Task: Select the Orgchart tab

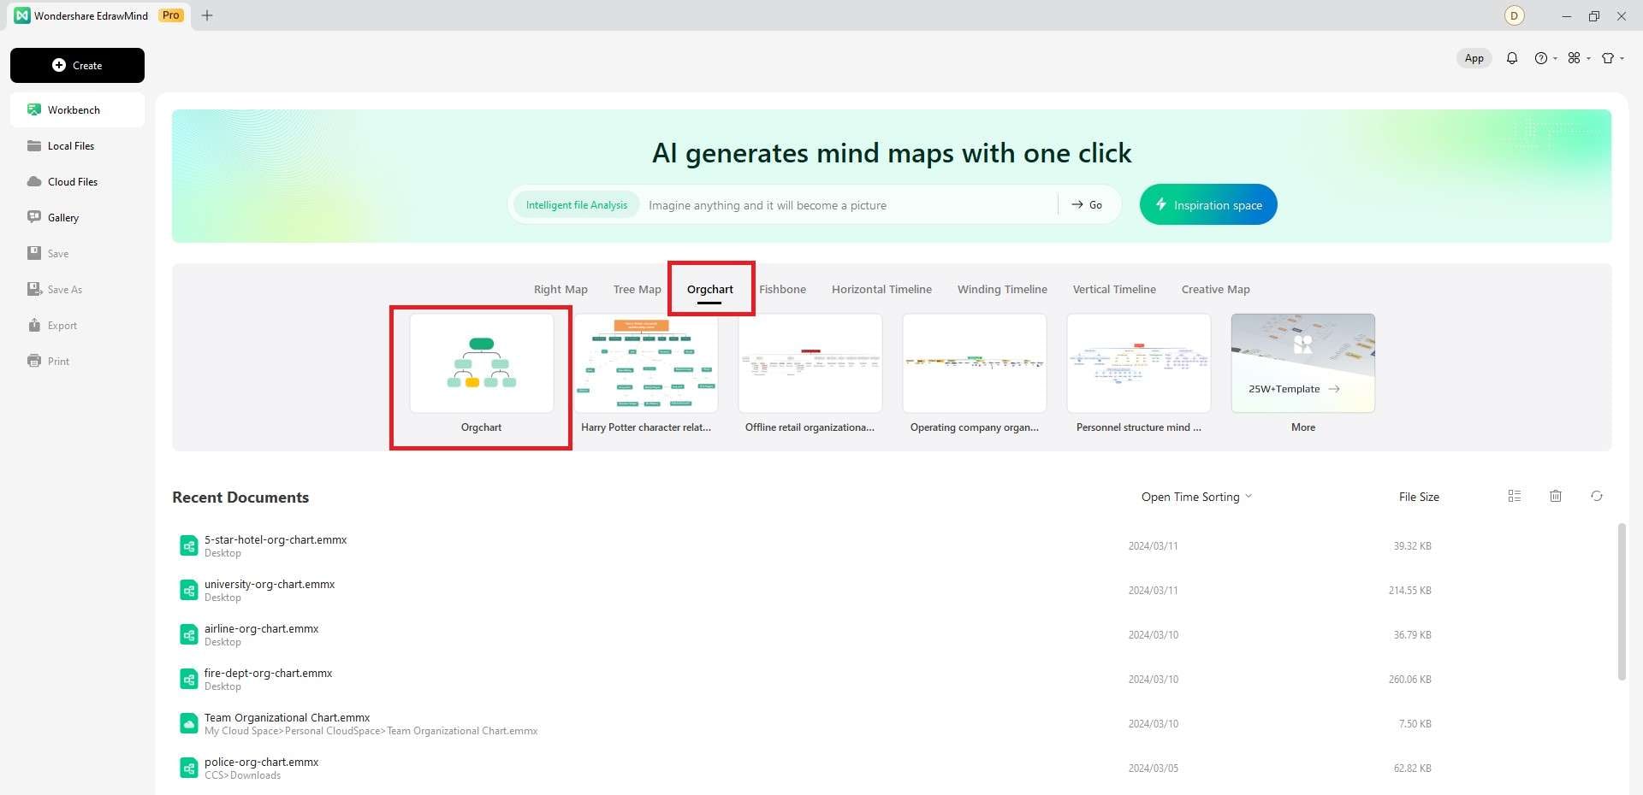Action: click(x=710, y=290)
